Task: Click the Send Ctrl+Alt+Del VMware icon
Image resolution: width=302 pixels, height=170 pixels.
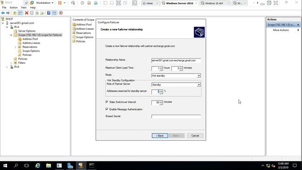Action: tap(73, 3)
